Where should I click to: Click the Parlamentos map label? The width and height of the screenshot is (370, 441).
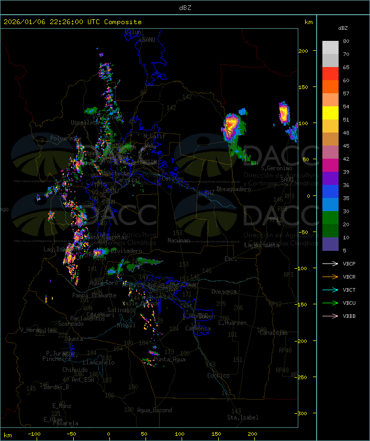[87, 318]
